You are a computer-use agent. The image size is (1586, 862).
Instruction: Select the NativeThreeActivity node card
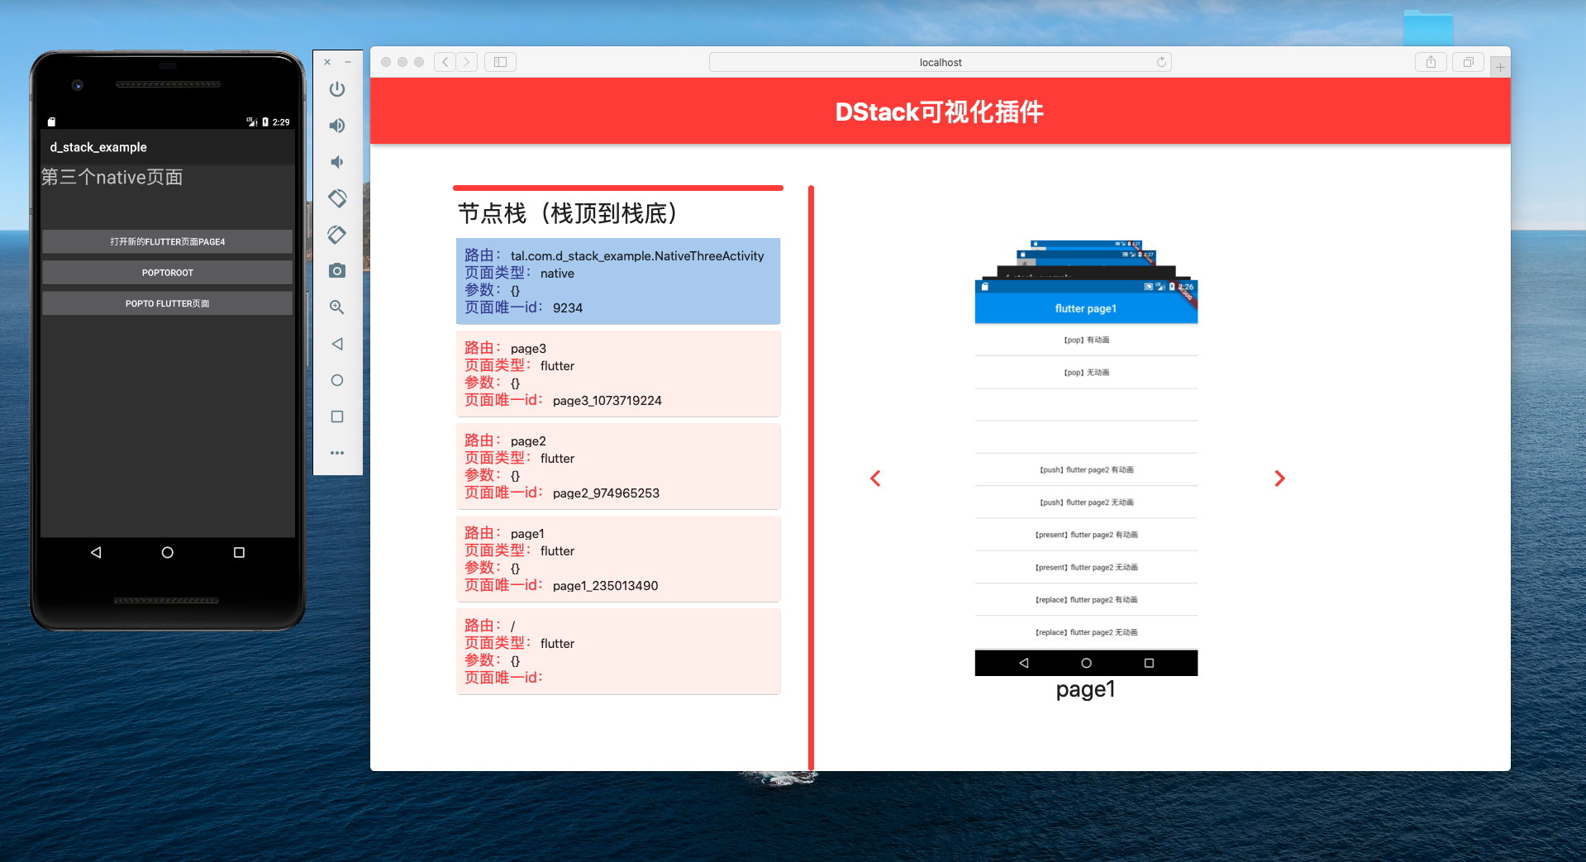point(618,281)
